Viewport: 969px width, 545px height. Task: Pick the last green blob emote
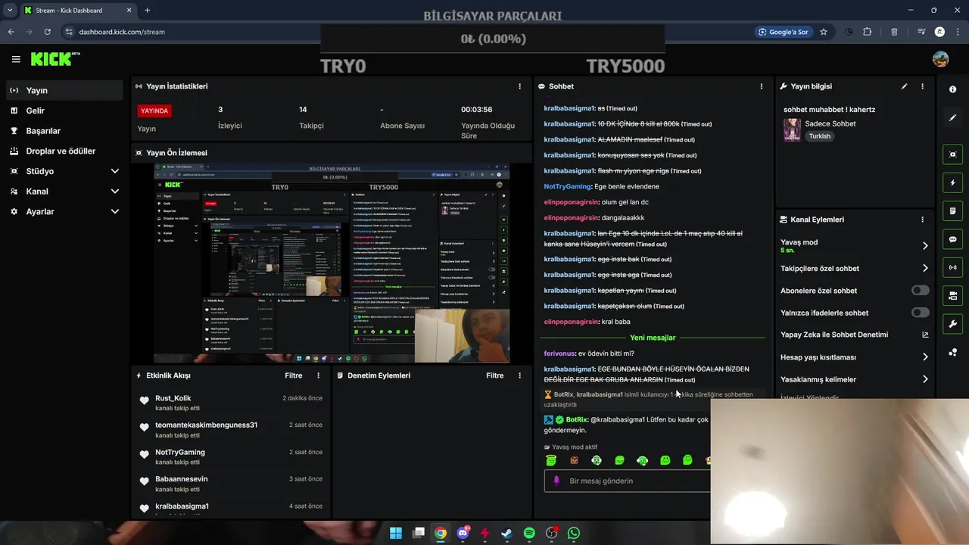[687, 459]
